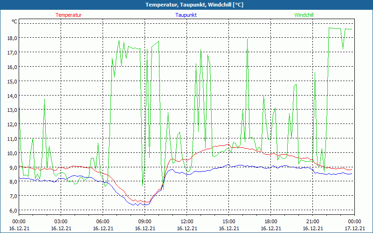Image resolution: width=373 pixels, height=233 pixels.
Task: Click the 06:00 time axis label
Action: (x=103, y=222)
